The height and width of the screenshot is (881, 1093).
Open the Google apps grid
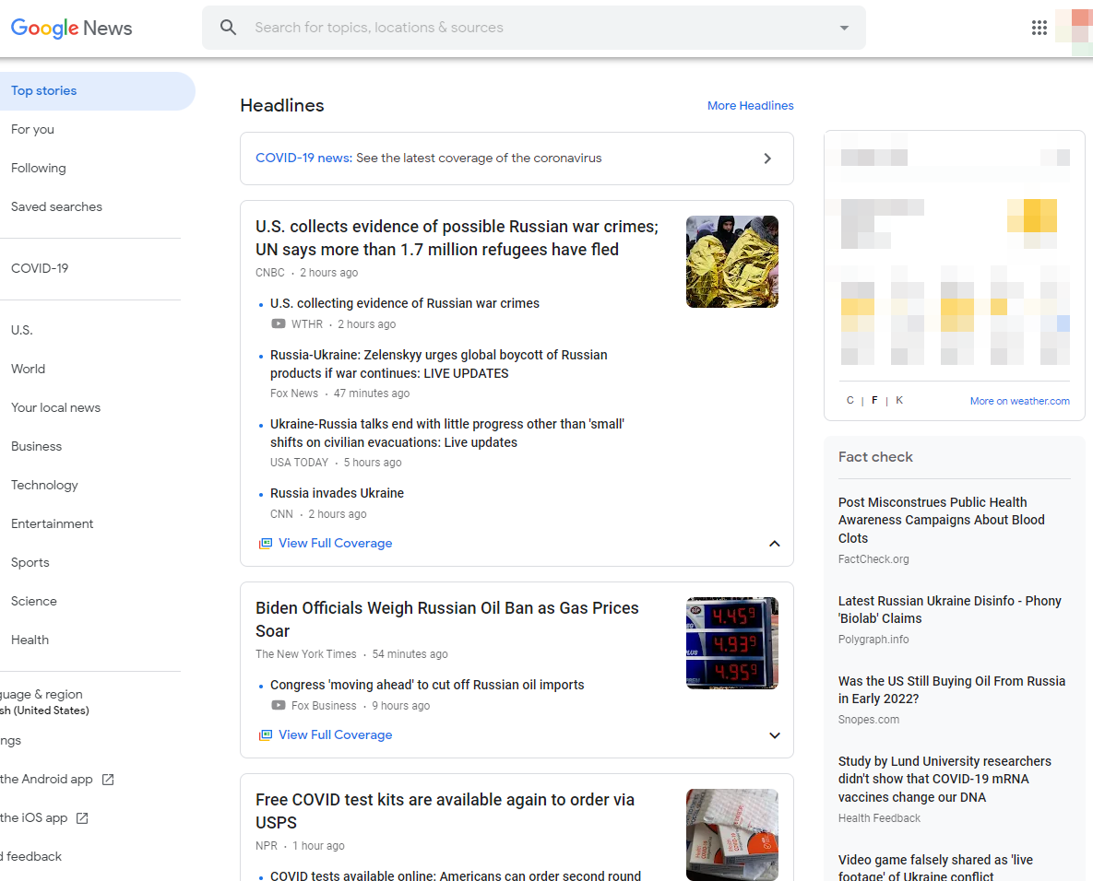1039,28
